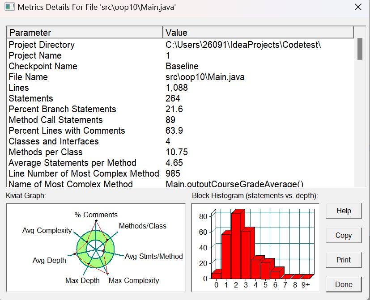The height and width of the screenshot is (300, 370).
Task: Select Average Statements per Method row
Action: point(180,163)
